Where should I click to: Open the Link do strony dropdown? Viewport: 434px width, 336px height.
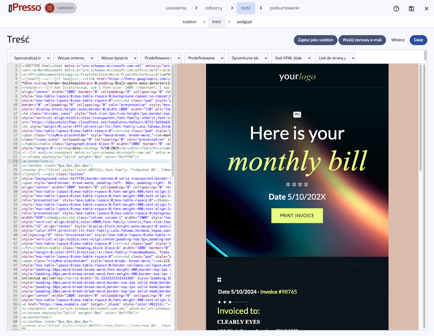point(335,58)
